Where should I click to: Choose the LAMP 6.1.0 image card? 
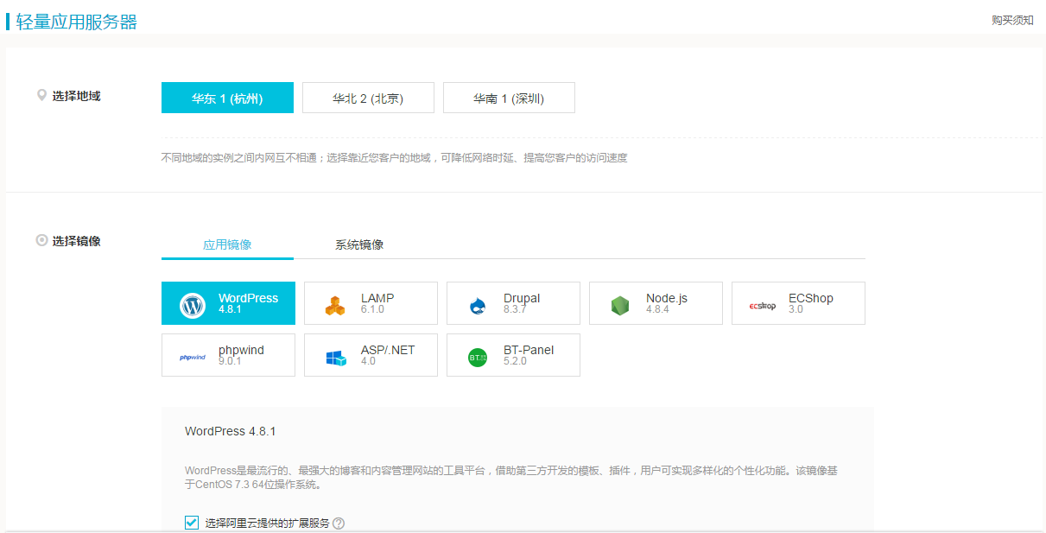pos(371,303)
